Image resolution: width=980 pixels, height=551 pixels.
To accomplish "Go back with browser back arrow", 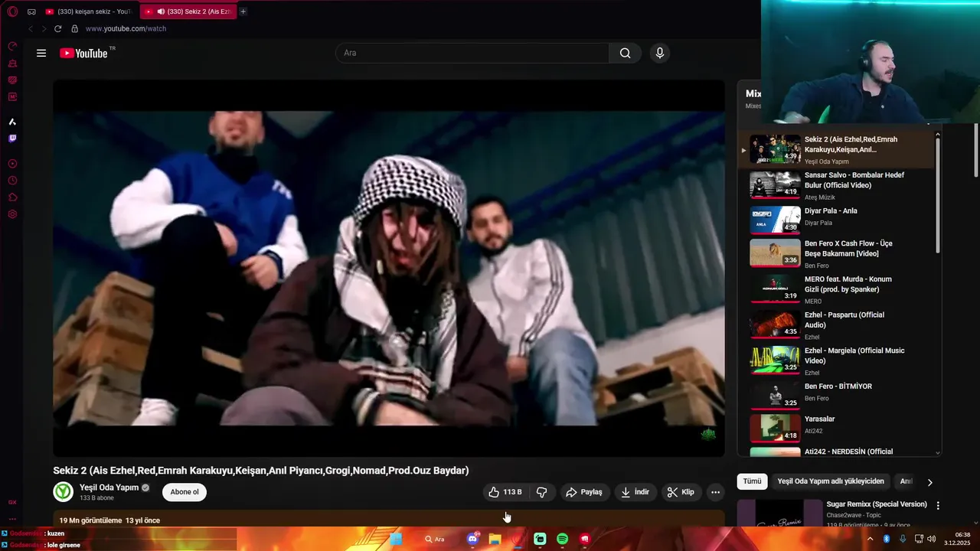I will tap(31, 28).
